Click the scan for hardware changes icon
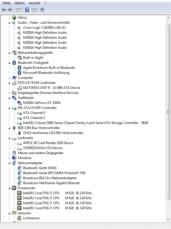Screen dimensions: 171x229 pos(42,10)
